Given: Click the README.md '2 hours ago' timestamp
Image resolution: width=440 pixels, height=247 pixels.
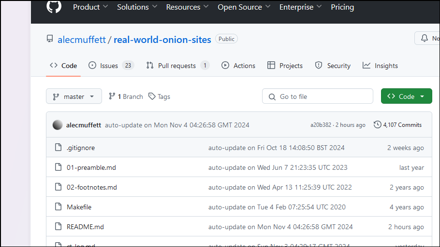Looking at the screenshot, I should (406, 227).
